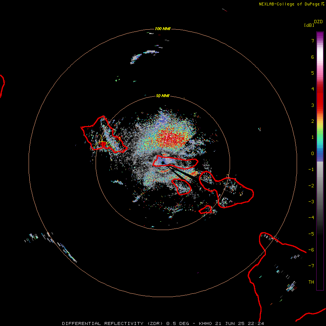Click the -4 tick label on color scale
This screenshot has height=326, width=326.
click(311, 218)
